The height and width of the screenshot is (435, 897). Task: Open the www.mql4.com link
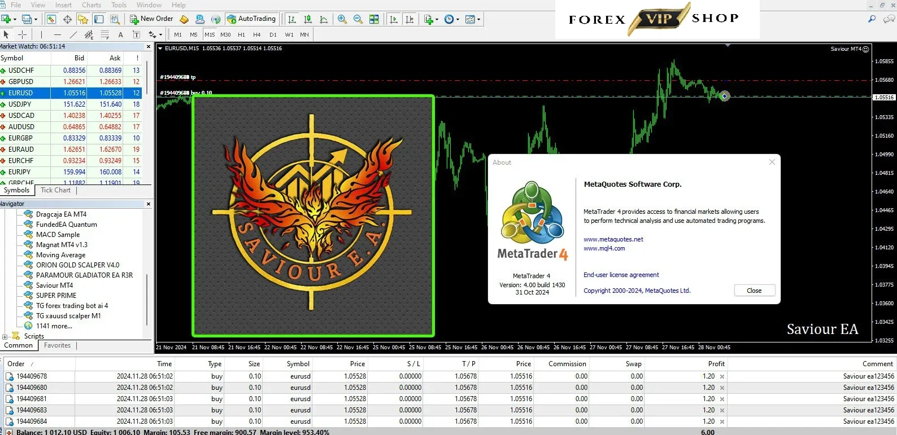click(x=604, y=248)
